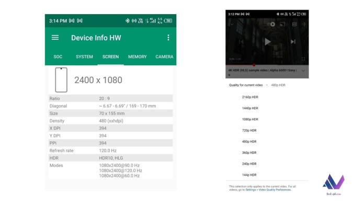Select 1440p HDR quality
The width and height of the screenshot is (364, 205).
click(250, 108)
